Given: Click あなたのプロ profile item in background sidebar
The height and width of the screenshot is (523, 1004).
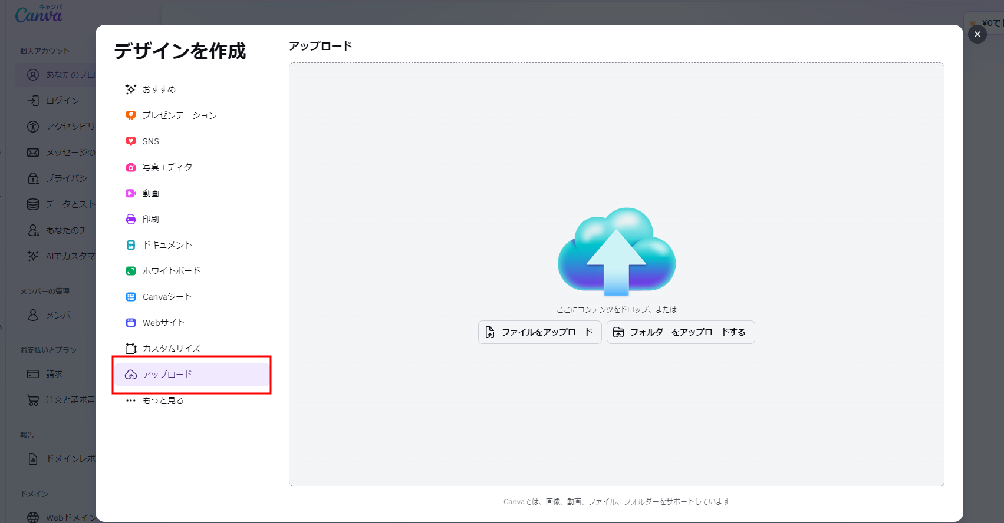Looking at the screenshot, I should (x=56, y=75).
